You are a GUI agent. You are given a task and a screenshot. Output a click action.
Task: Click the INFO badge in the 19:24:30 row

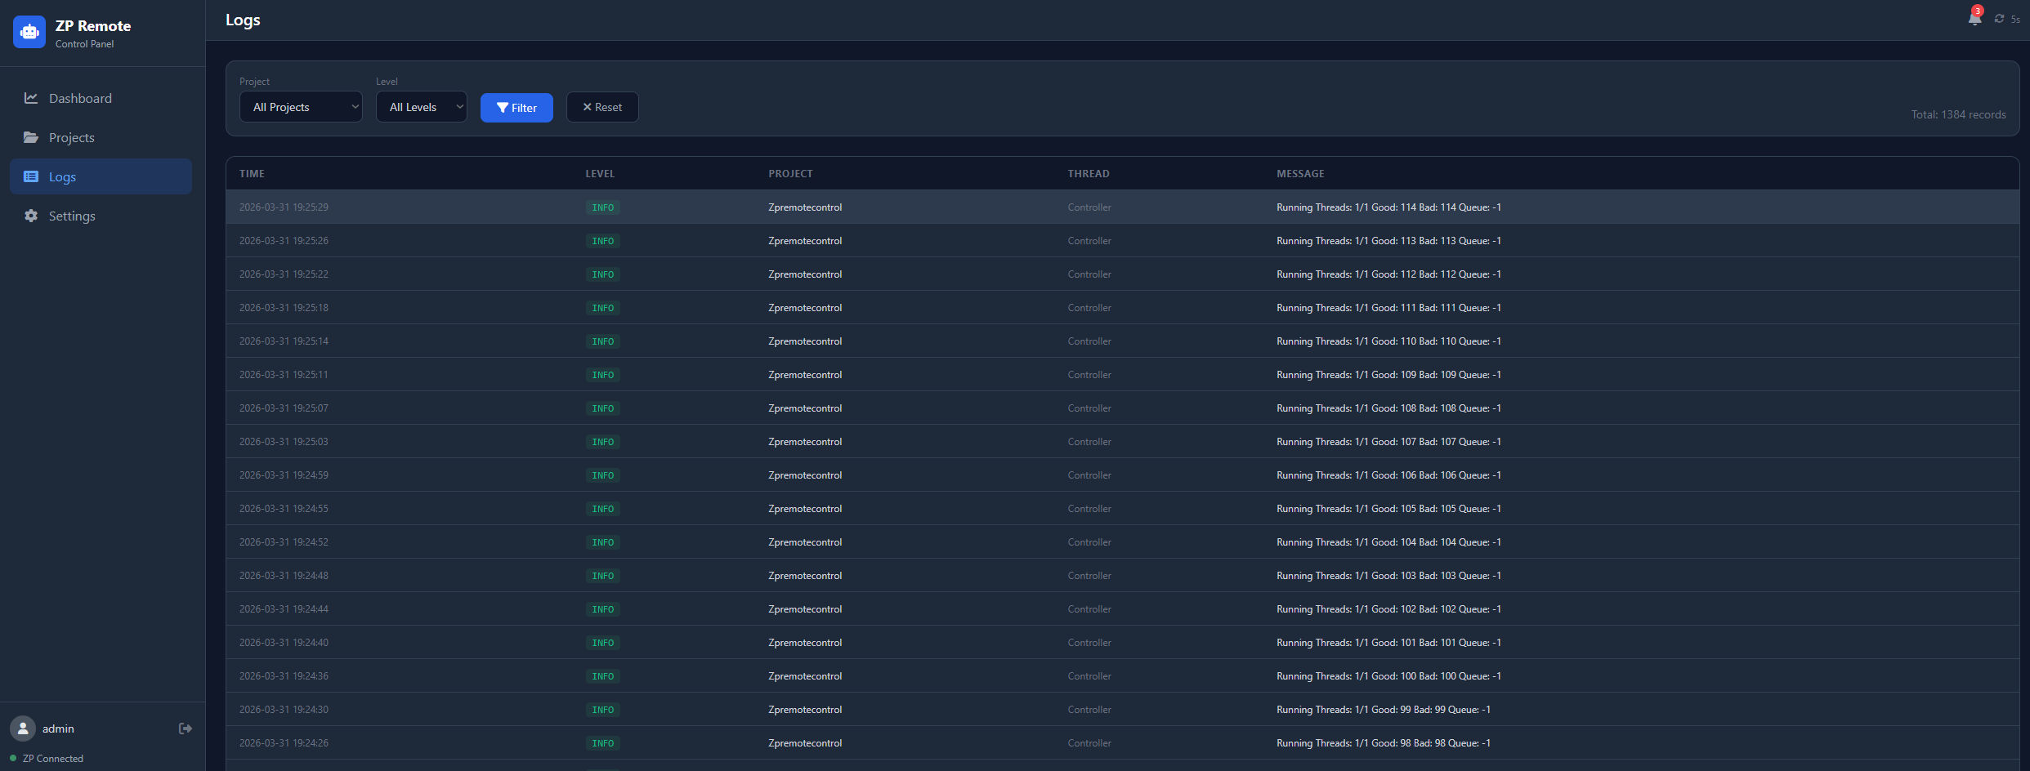pos(602,710)
